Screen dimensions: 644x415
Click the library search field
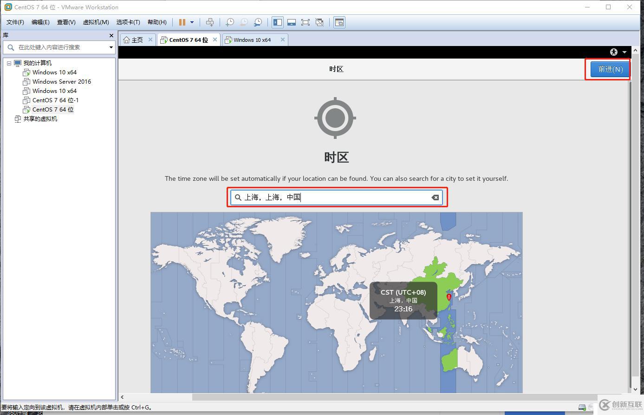click(59, 47)
